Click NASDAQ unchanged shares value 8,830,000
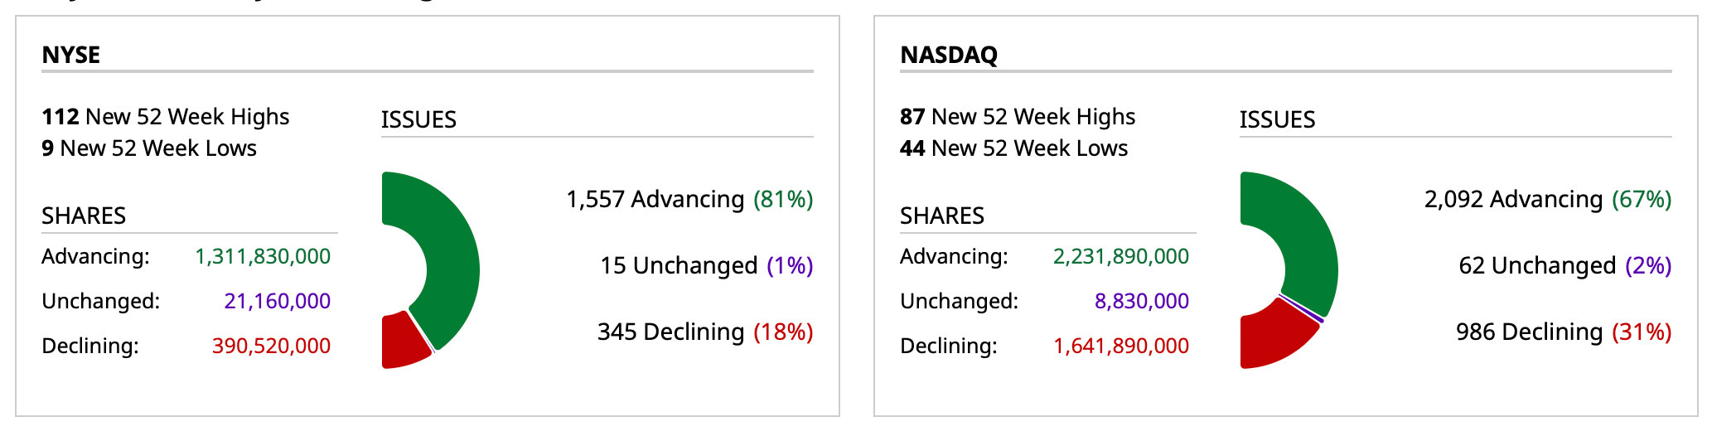 pos(1142,302)
